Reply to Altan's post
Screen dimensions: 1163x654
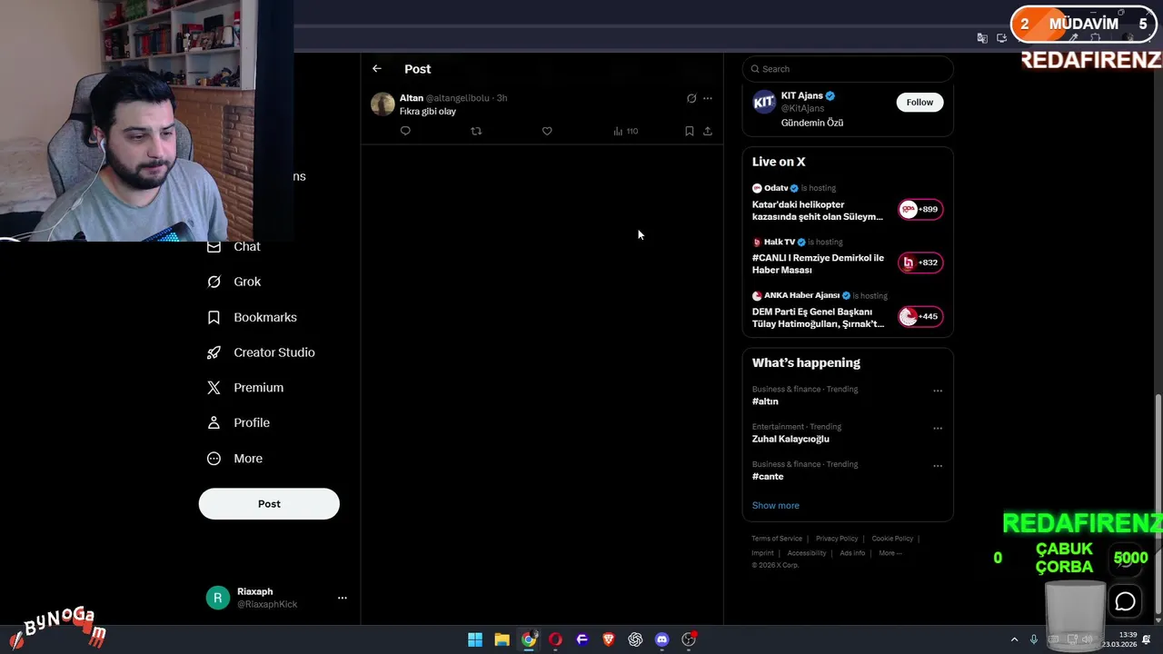pos(405,131)
